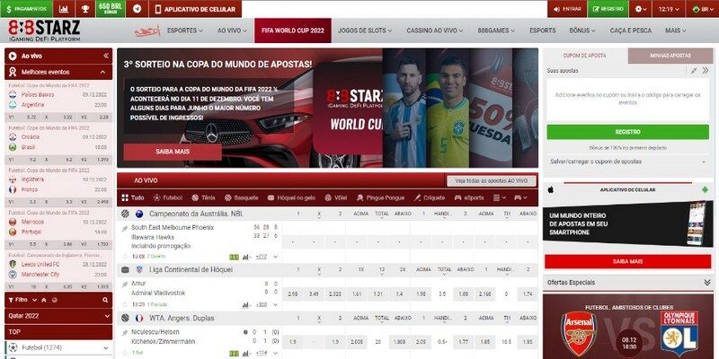Click Veja todas as apostas AO VIVO

(x=491, y=181)
